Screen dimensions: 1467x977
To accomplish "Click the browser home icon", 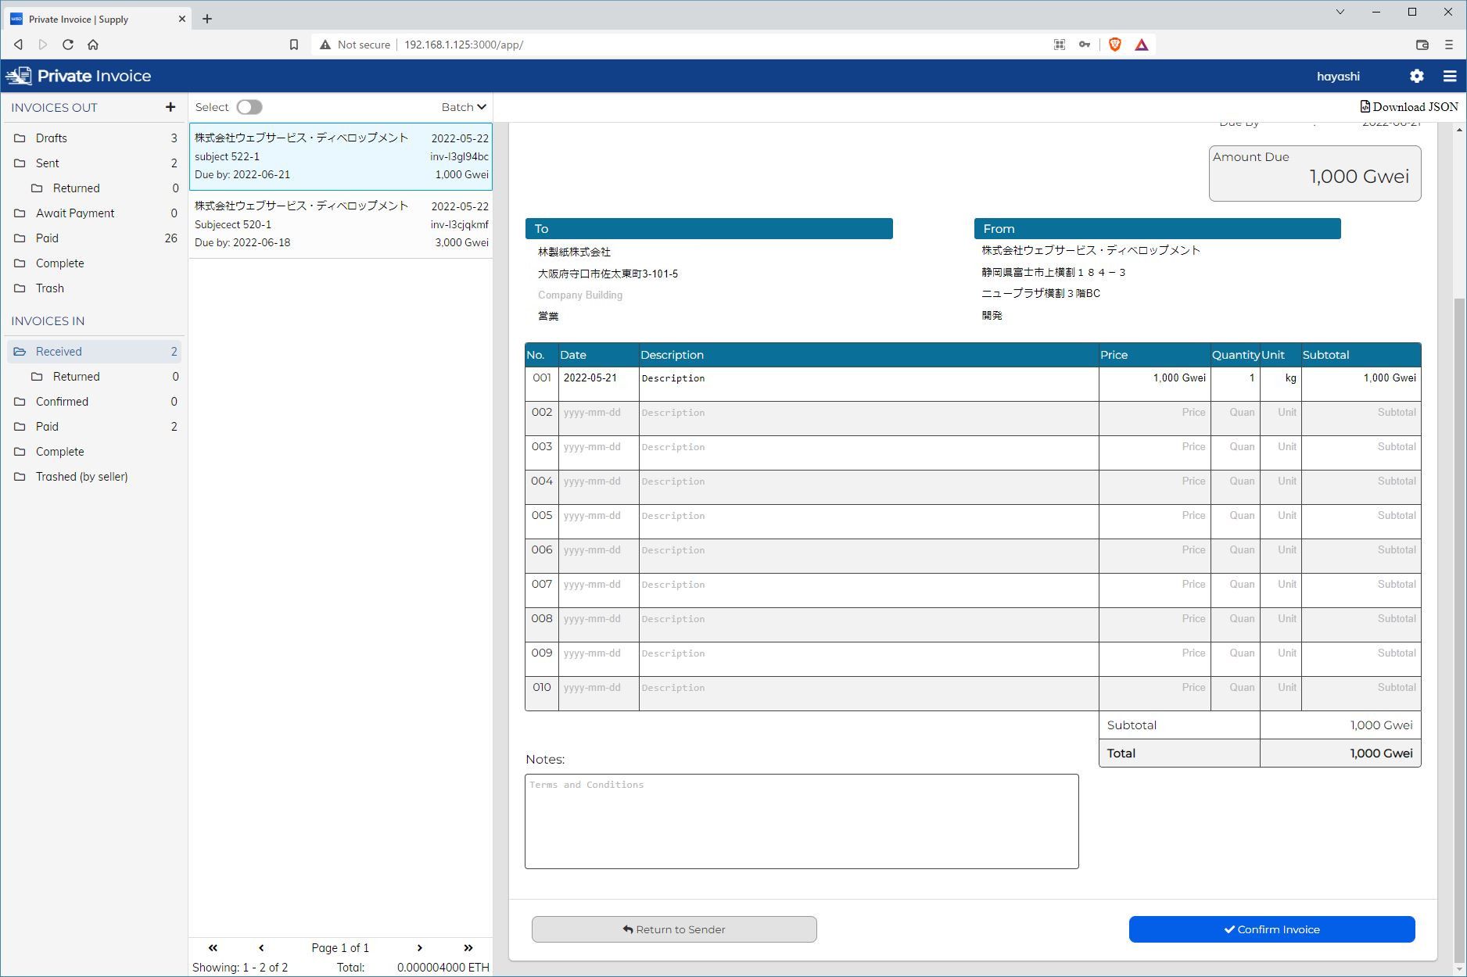I will click(x=93, y=45).
